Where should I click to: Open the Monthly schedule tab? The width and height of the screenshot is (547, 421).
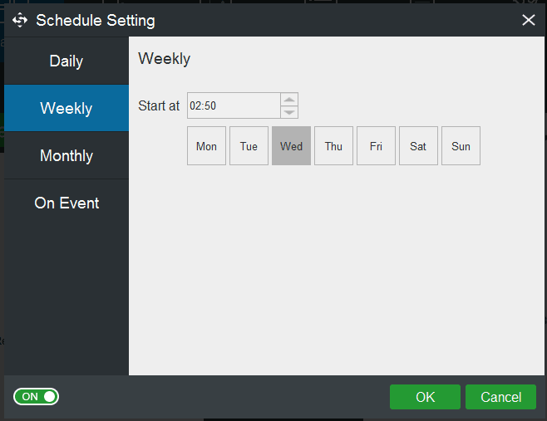pyautogui.click(x=67, y=156)
